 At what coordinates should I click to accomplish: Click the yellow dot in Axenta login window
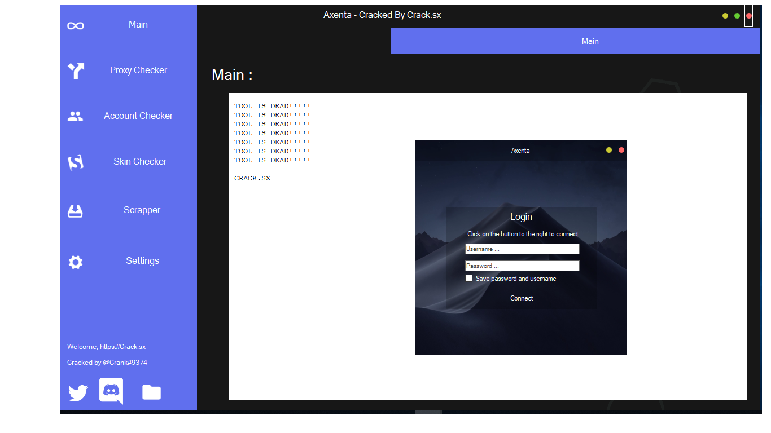coord(609,150)
